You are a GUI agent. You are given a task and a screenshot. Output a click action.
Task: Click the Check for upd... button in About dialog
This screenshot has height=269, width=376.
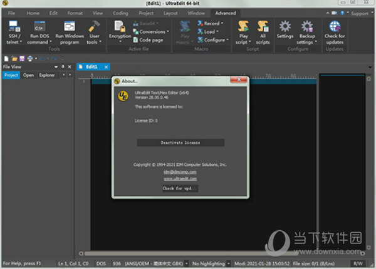tap(180, 188)
